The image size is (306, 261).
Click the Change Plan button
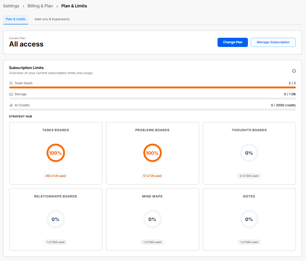[233, 42]
